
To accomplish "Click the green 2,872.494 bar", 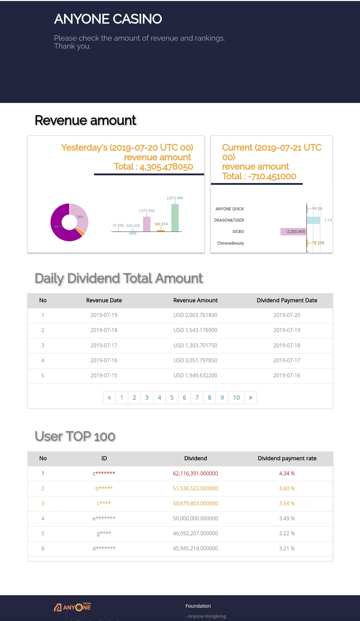I will point(175,218).
